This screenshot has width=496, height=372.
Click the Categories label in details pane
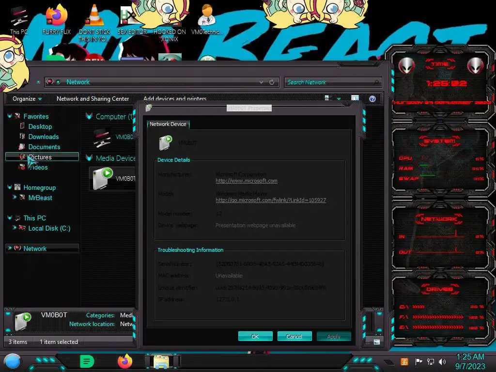[x=100, y=315]
